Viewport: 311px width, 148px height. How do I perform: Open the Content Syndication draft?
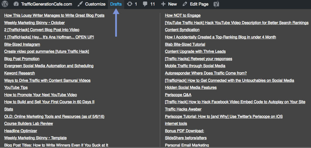coord(182,30)
